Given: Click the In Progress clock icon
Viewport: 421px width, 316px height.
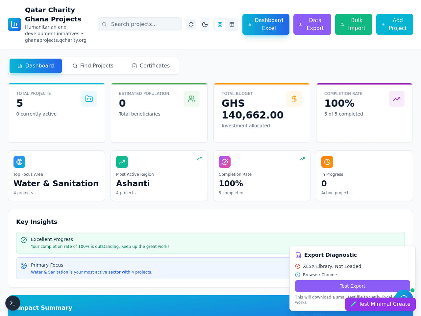Looking at the screenshot, I should pos(327,162).
